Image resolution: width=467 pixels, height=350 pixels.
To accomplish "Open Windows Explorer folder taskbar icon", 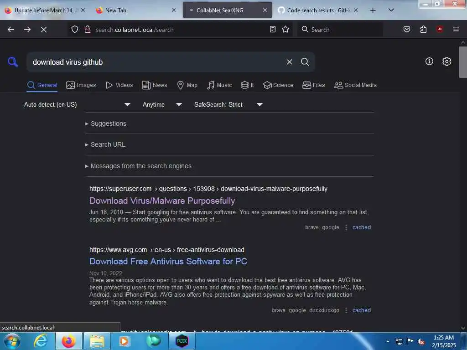I will [97, 341].
